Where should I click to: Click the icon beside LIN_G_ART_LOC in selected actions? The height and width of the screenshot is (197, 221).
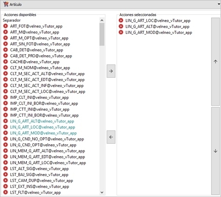coord(121,20)
